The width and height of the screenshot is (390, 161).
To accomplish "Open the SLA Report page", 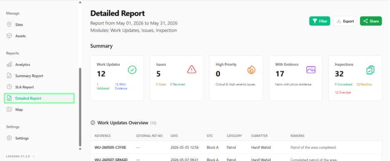I will click(x=24, y=87).
